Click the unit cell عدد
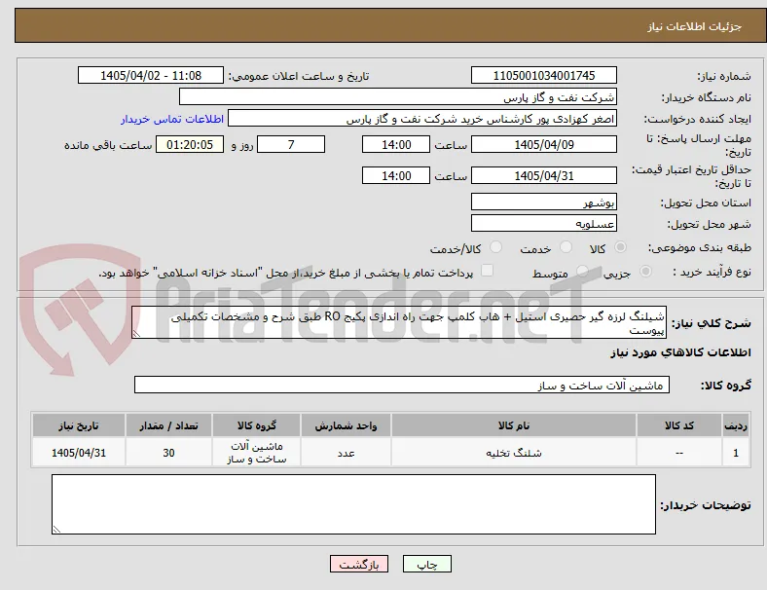The image size is (767, 590). (346, 453)
